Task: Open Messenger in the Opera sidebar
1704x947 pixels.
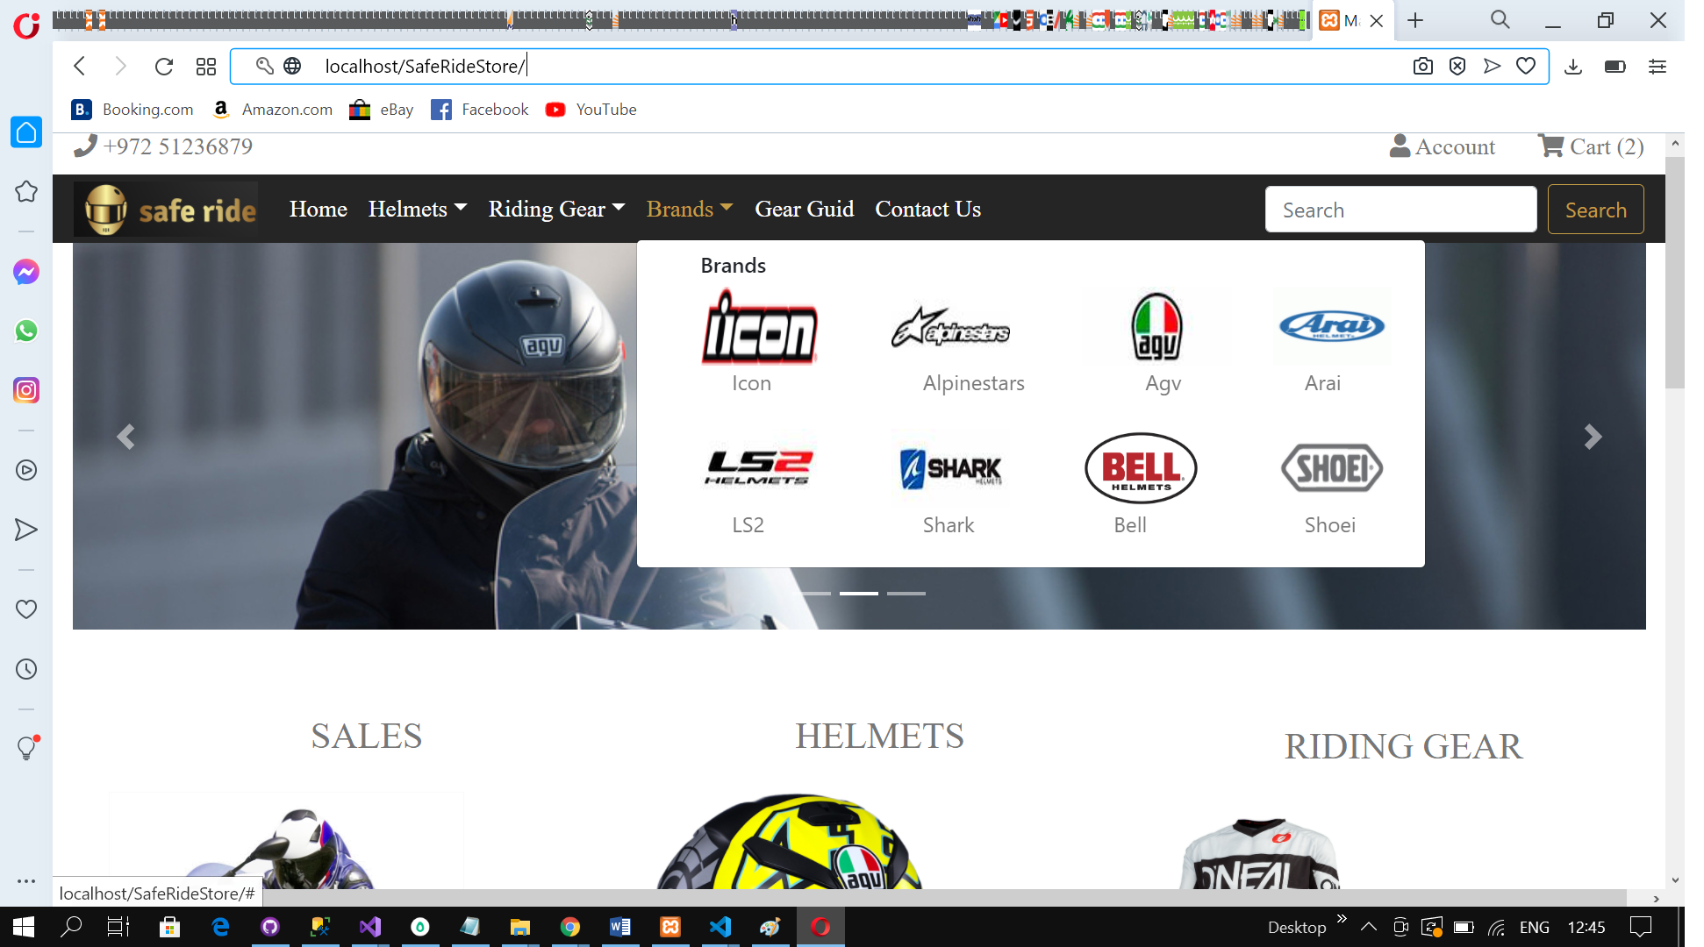Action: pos(26,272)
